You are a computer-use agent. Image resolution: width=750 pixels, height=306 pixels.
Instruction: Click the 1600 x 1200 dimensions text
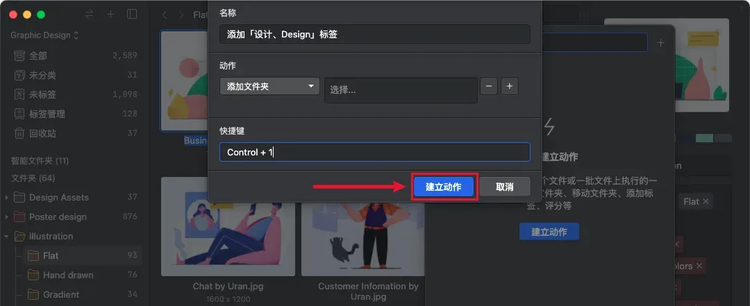coord(228,299)
